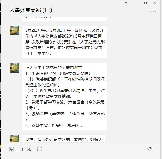Open the emoji picker
The height and width of the screenshot is (159, 162).
coord(11,149)
